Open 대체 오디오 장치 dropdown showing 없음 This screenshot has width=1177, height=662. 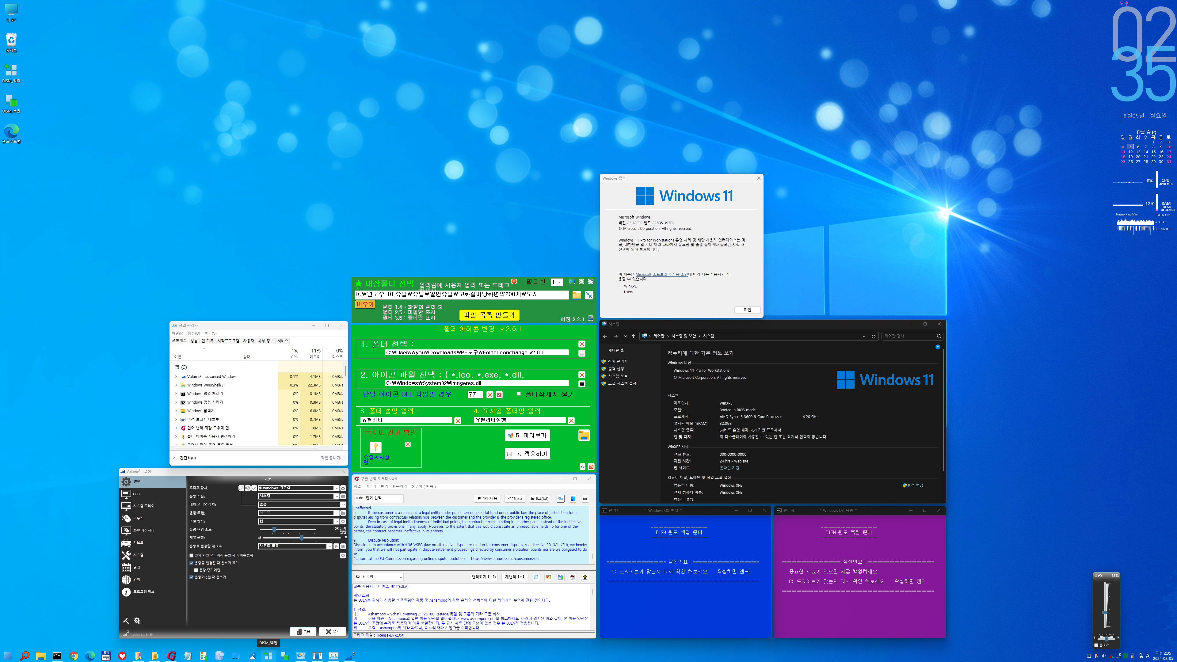302,504
